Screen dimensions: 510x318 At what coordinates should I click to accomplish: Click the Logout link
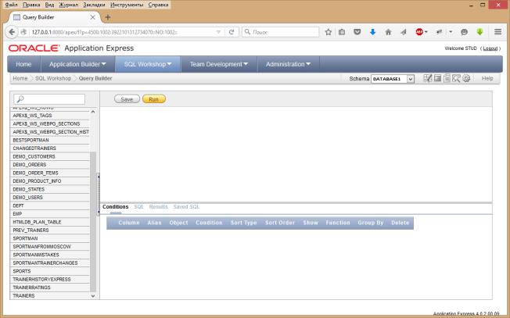click(490, 48)
